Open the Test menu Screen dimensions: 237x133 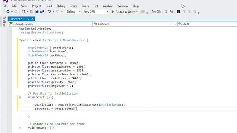[x=96, y=6]
